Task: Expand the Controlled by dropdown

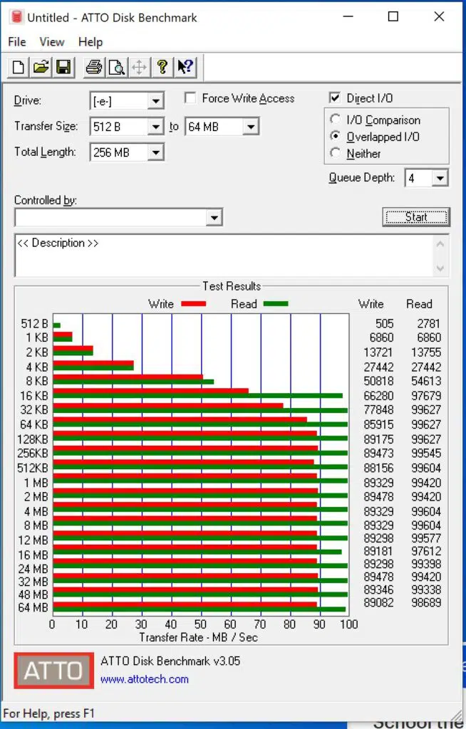Action: click(x=214, y=217)
